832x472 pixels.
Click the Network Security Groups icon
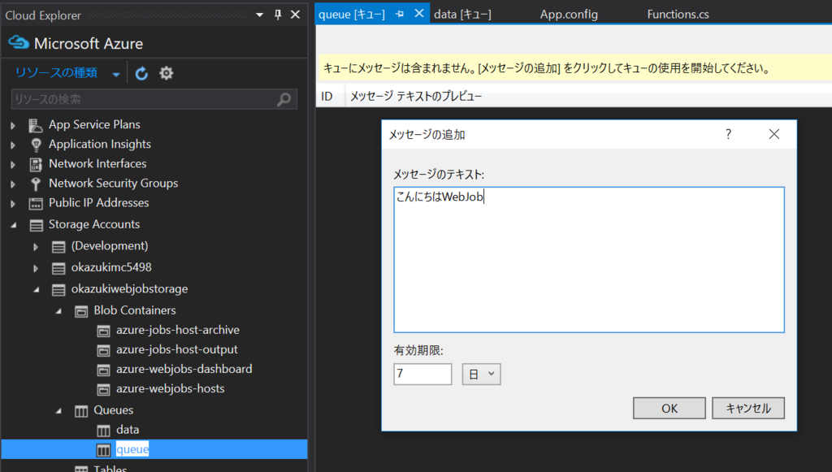point(36,184)
